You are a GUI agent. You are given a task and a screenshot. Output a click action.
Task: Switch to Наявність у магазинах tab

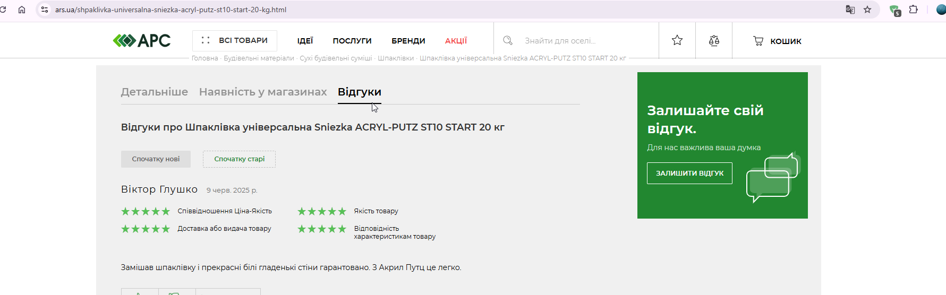(x=263, y=92)
